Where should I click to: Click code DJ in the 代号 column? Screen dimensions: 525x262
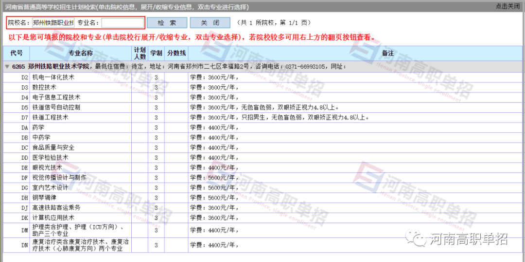pos(24,208)
